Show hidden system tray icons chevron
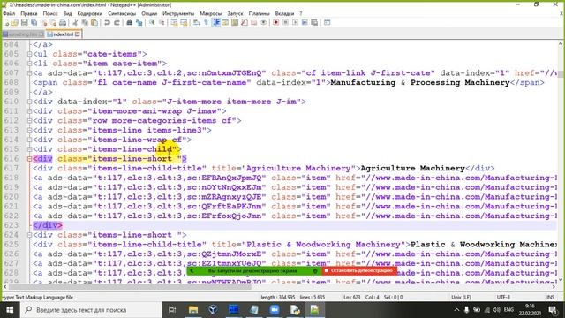This screenshot has width=565, height=318. coord(456,310)
